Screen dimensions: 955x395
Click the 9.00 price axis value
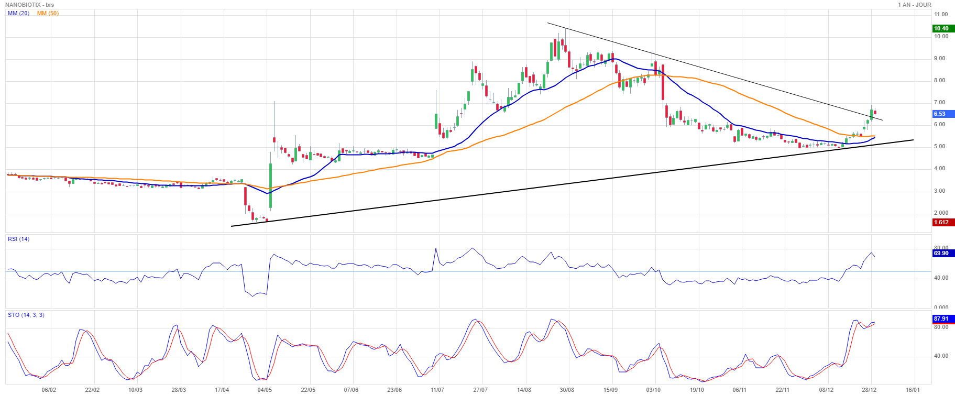click(940, 59)
